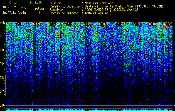Click the meteor count label
Viewport: 175px width, 111px height.
40,9
